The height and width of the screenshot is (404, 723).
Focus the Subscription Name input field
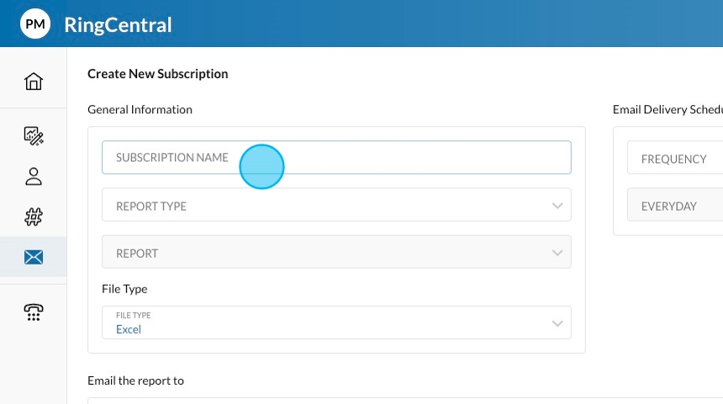tap(336, 157)
